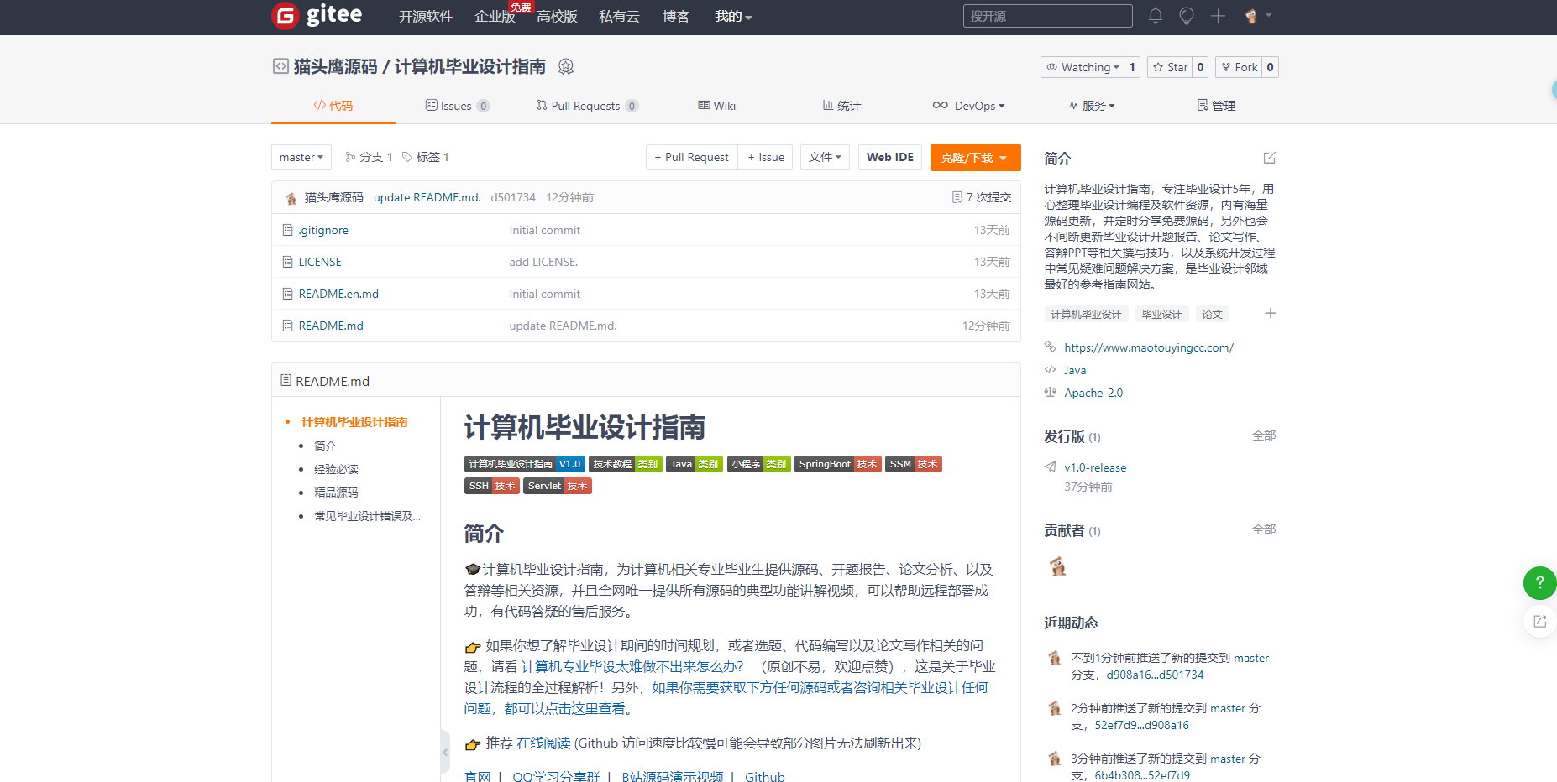Screen dimensions: 1557x782
Task: Open the v1.0-release release
Action: click(x=1095, y=467)
